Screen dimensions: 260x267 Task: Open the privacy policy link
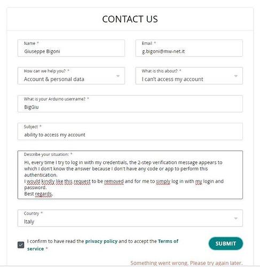tap(101, 241)
